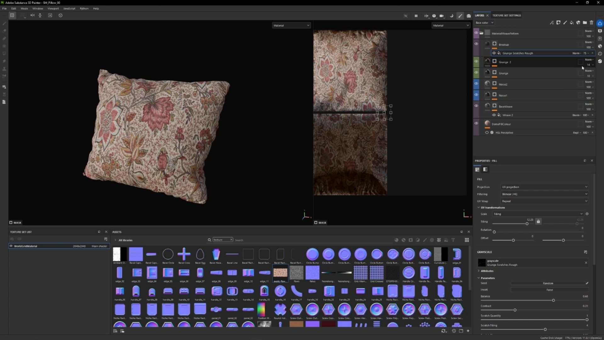The height and width of the screenshot is (340, 604).
Task: Add a fill layer via bucket icon
Action: coord(572,22)
